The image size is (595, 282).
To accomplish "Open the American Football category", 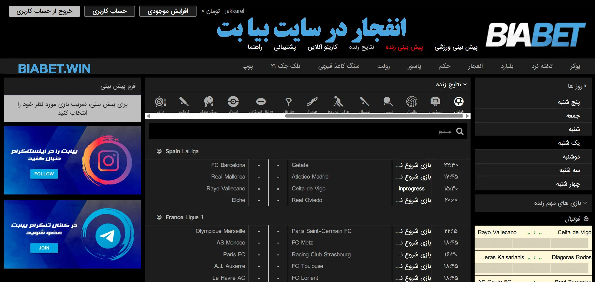I will coord(261,102).
